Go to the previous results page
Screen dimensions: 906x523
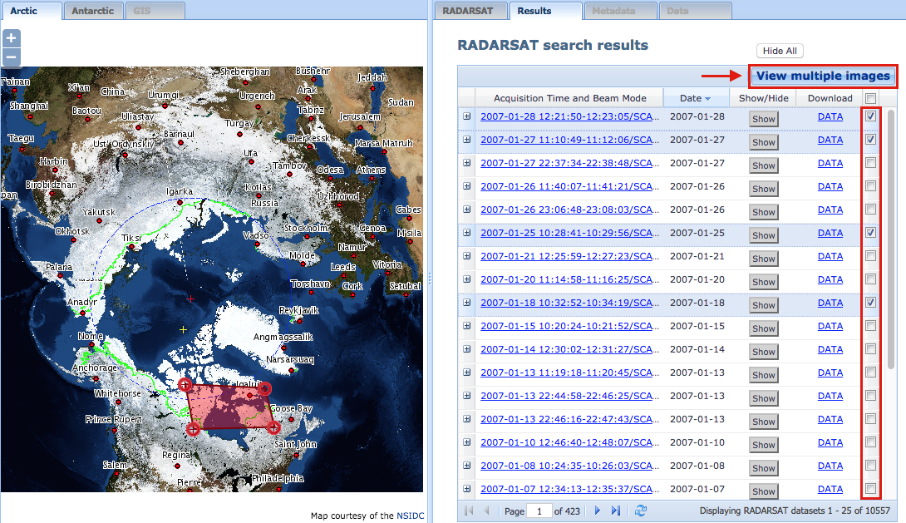click(486, 511)
